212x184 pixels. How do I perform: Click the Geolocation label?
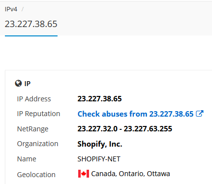[36, 175]
